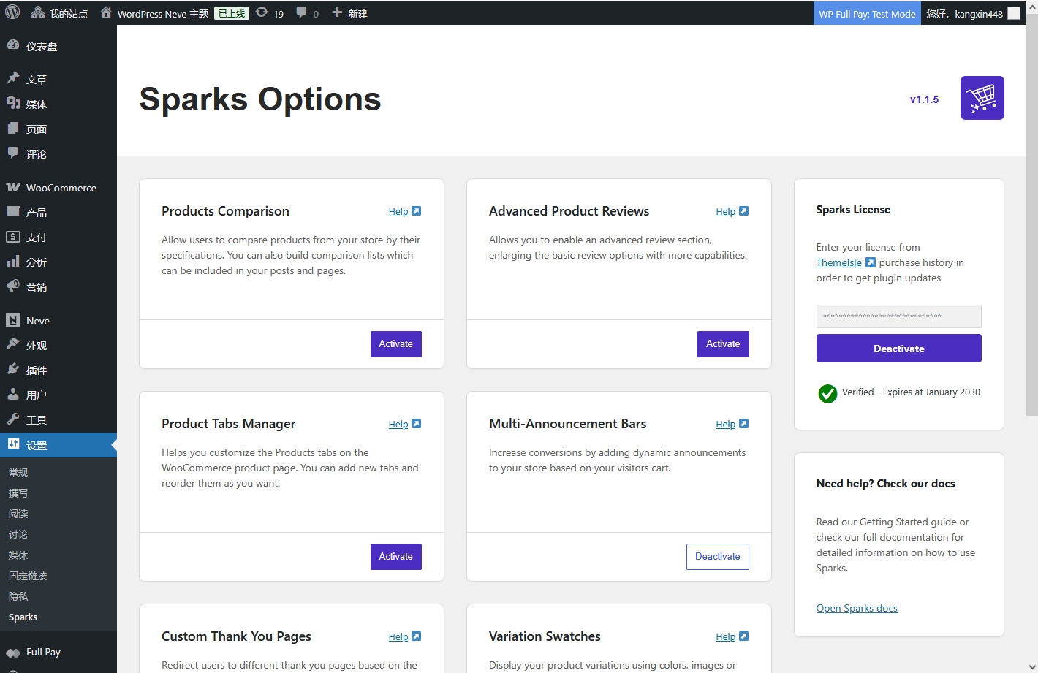Open the Neve theme menu
This screenshot has height=673, width=1038.
pos(58,320)
